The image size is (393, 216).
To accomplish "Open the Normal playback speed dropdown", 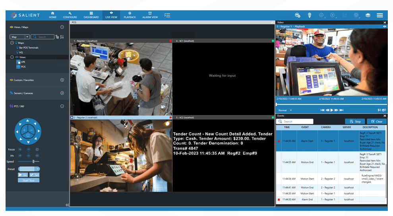I will (285, 110).
